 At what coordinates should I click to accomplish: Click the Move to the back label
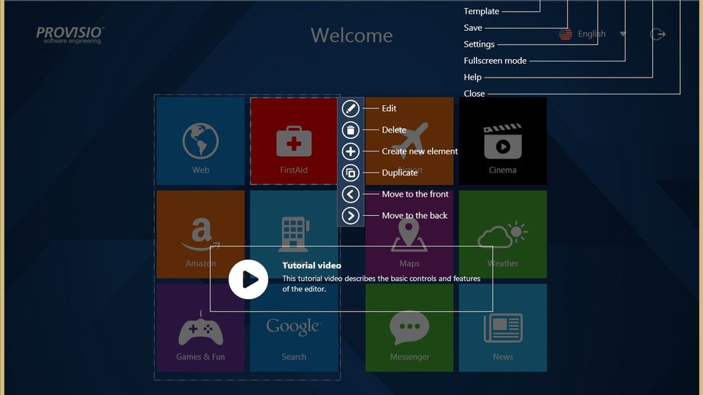pos(414,216)
